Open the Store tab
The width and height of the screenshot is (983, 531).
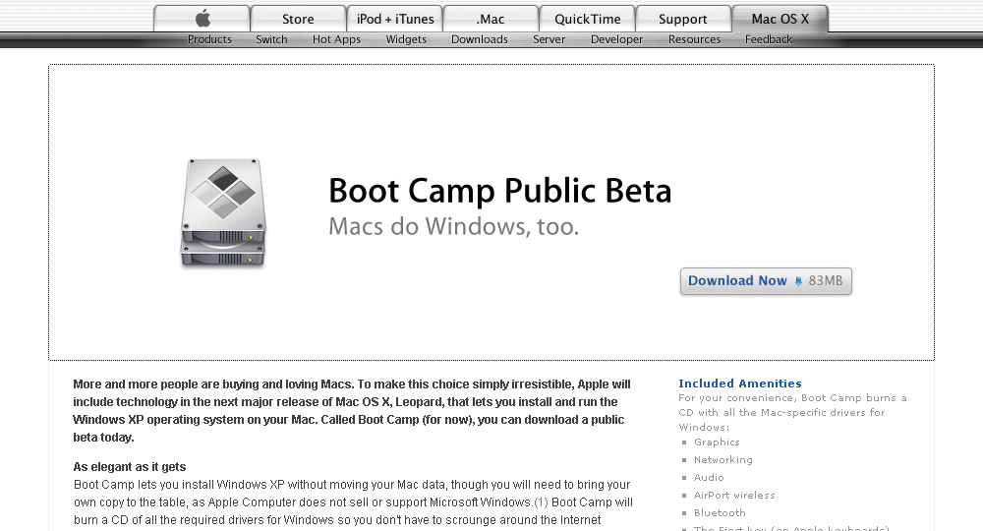[298, 18]
